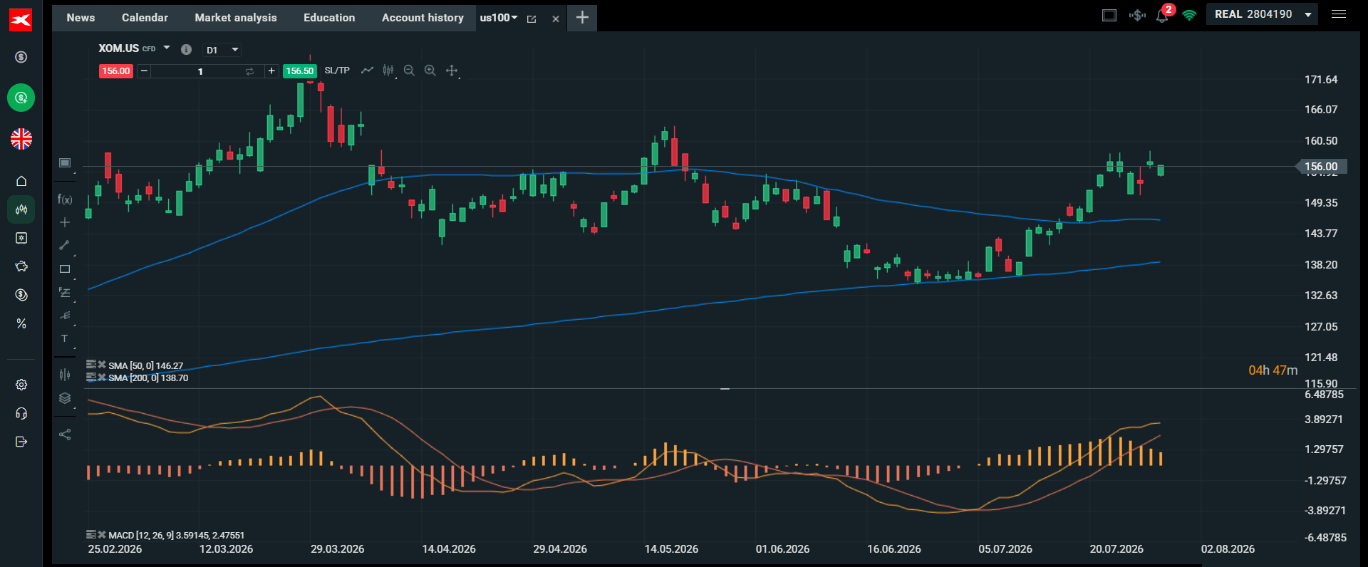Open the notifications bell

pos(1162,16)
